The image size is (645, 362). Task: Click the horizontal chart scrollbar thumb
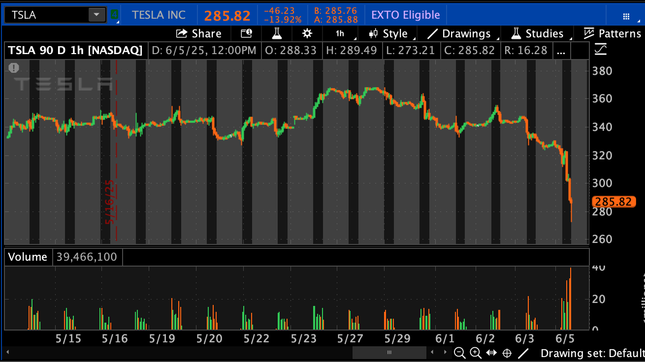[x=389, y=352]
